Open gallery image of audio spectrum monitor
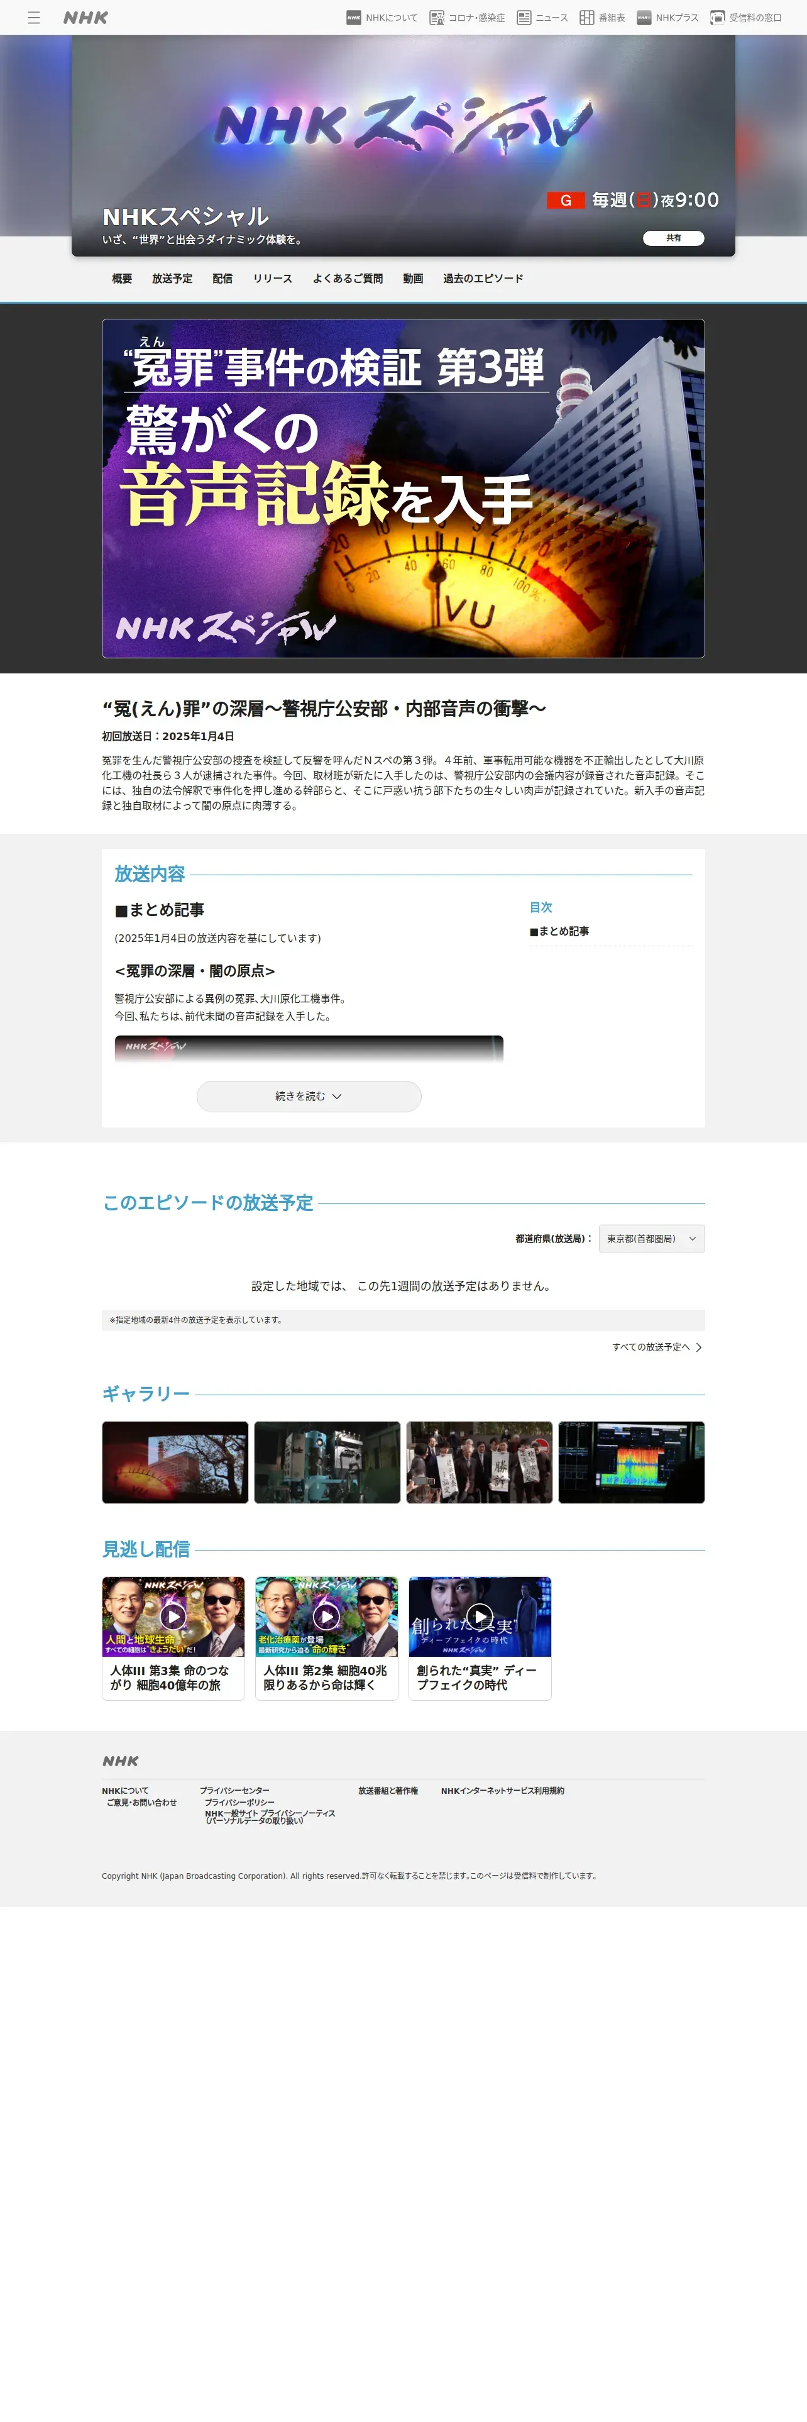The width and height of the screenshot is (807, 2422). pos(631,1462)
